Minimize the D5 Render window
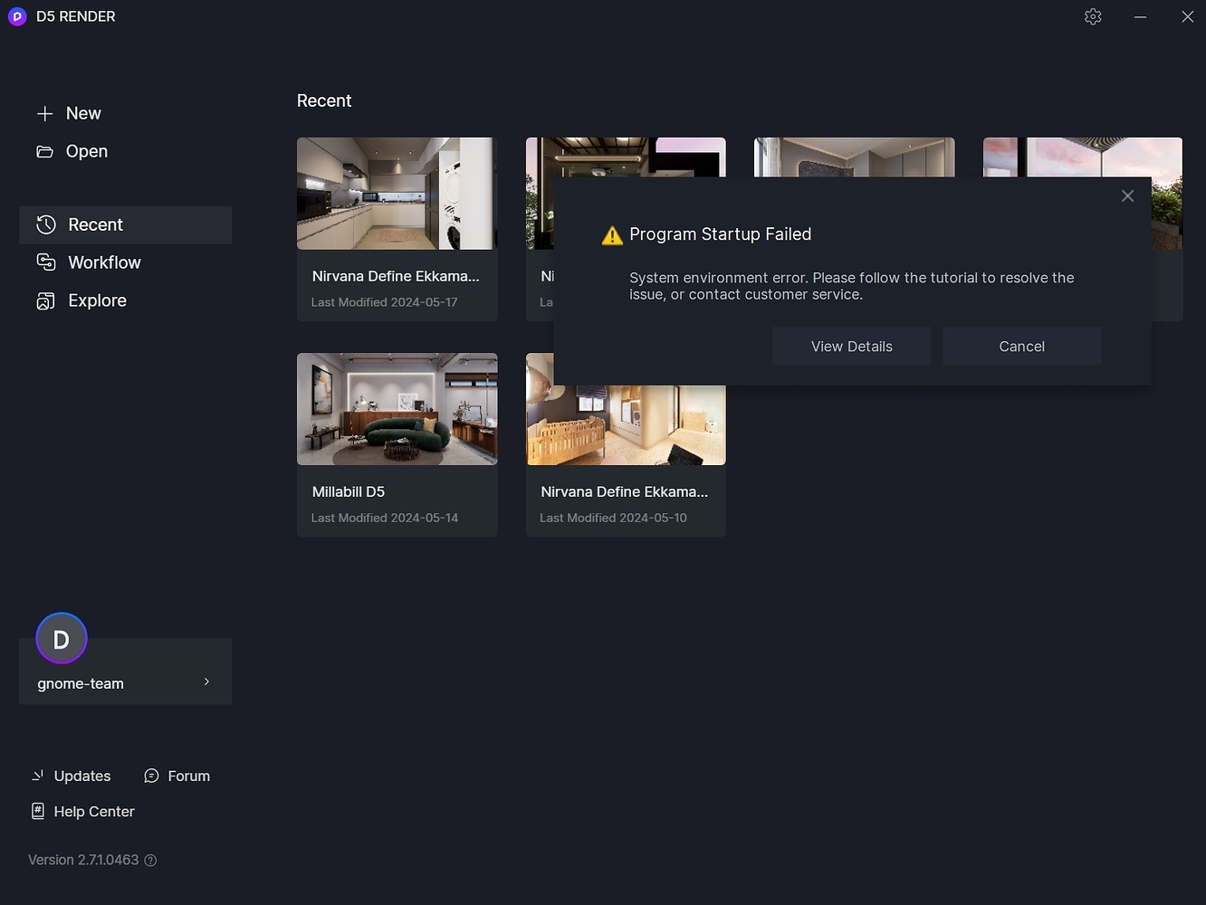 [x=1140, y=16]
